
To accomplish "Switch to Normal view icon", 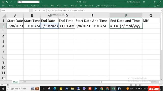I will click(x=131, y=85).
